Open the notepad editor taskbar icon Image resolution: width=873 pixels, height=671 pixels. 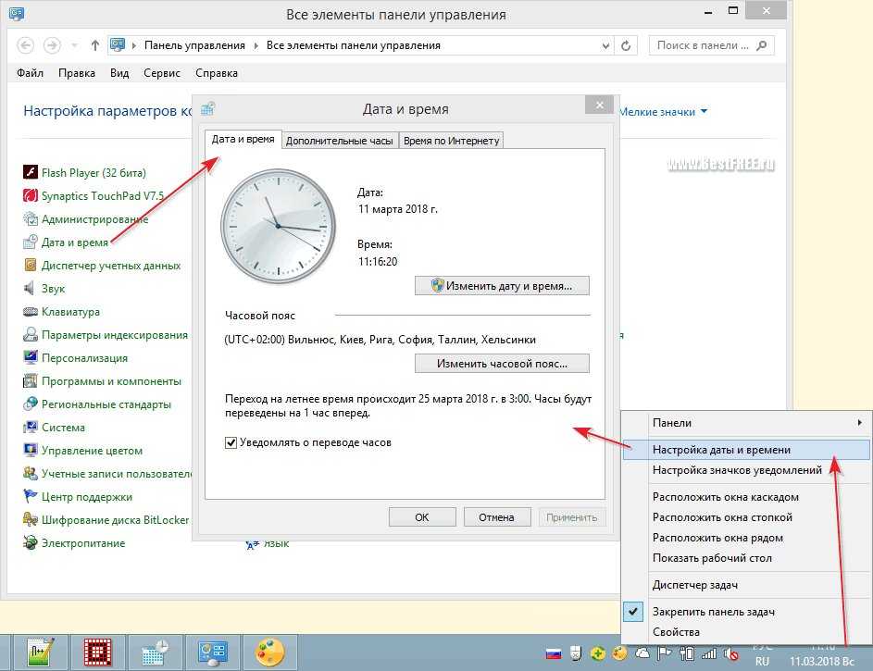pos(41,652)
